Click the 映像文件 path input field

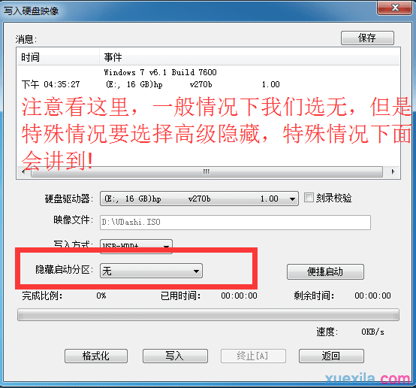tap(235, 223)
